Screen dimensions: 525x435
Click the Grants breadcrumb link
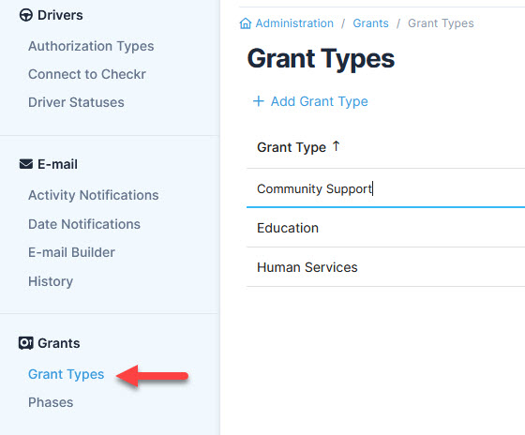click(x=370, y=23)
